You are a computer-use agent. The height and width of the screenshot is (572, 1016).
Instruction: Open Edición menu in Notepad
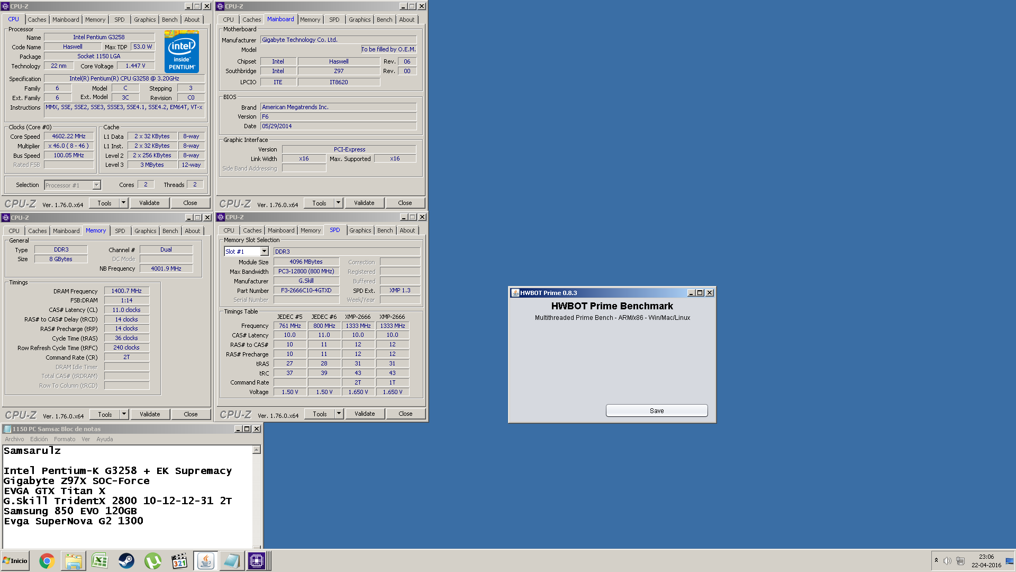[39, 439]
